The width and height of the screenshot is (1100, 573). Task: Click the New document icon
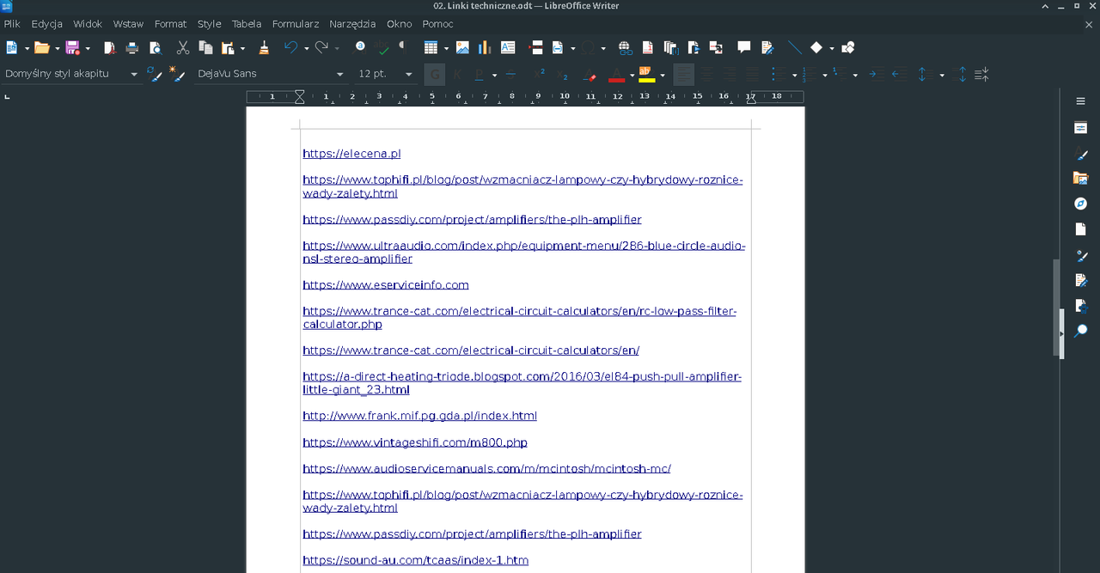[11, 47]
